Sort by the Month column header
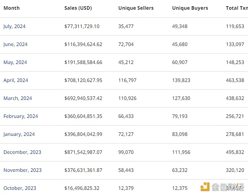 pyautogui.click(x=11, y=8)
